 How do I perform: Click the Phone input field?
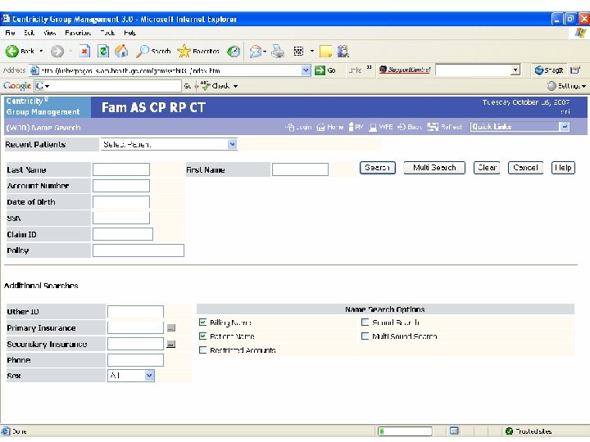click(135, 360)
